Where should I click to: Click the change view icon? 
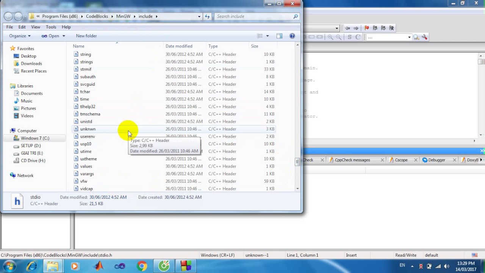click(x=260, y=36)
